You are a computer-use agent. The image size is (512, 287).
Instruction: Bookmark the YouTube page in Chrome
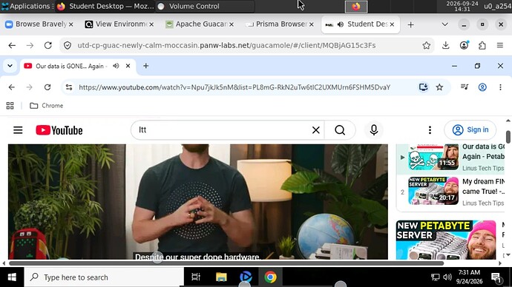tap(440, 87)
